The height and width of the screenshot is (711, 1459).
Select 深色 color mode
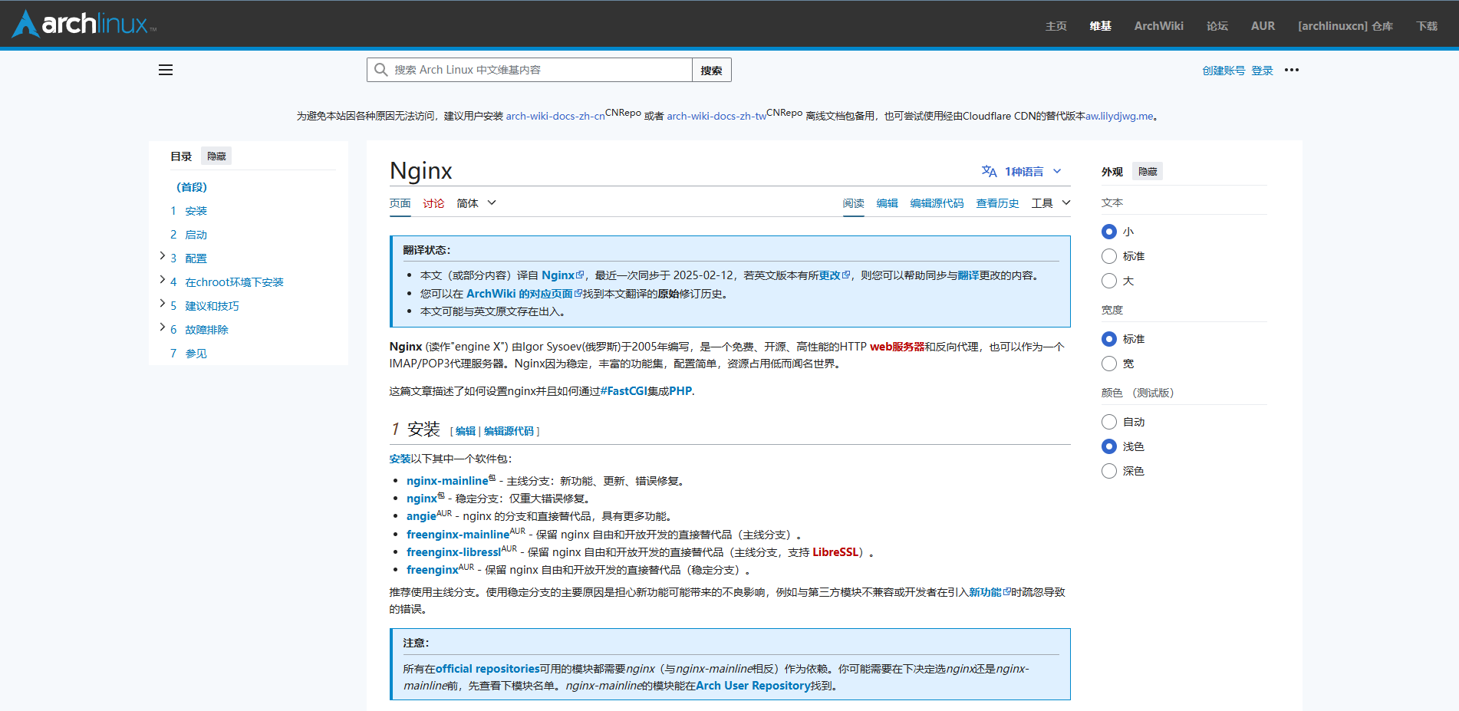1109,471
